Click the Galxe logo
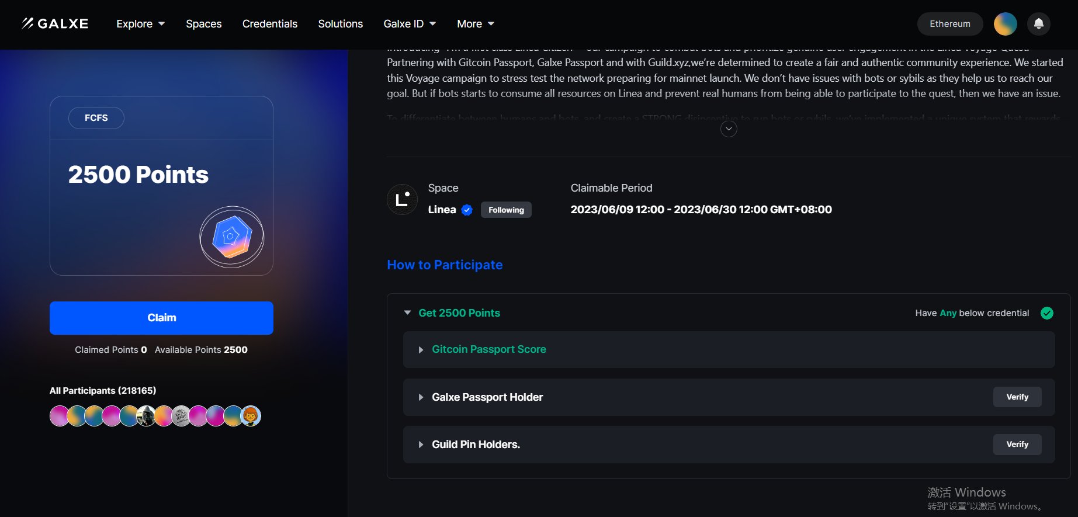This screenshot has width=1078, height=517. pyautogui.click(x=55, y=23)
